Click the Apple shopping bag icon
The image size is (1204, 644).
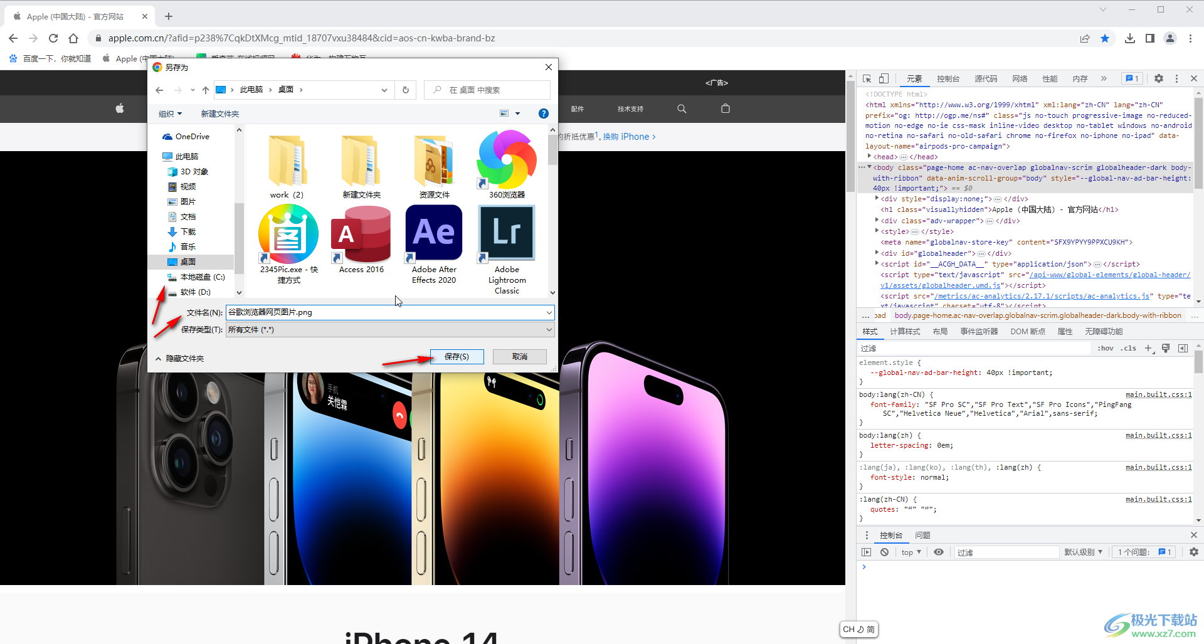[726, 108]
